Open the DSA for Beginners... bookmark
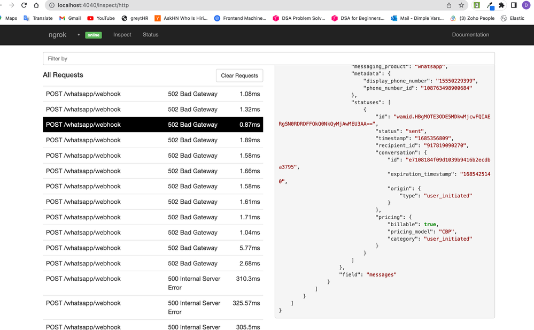This screenshot has width=534, height=330. click(358, 18)
